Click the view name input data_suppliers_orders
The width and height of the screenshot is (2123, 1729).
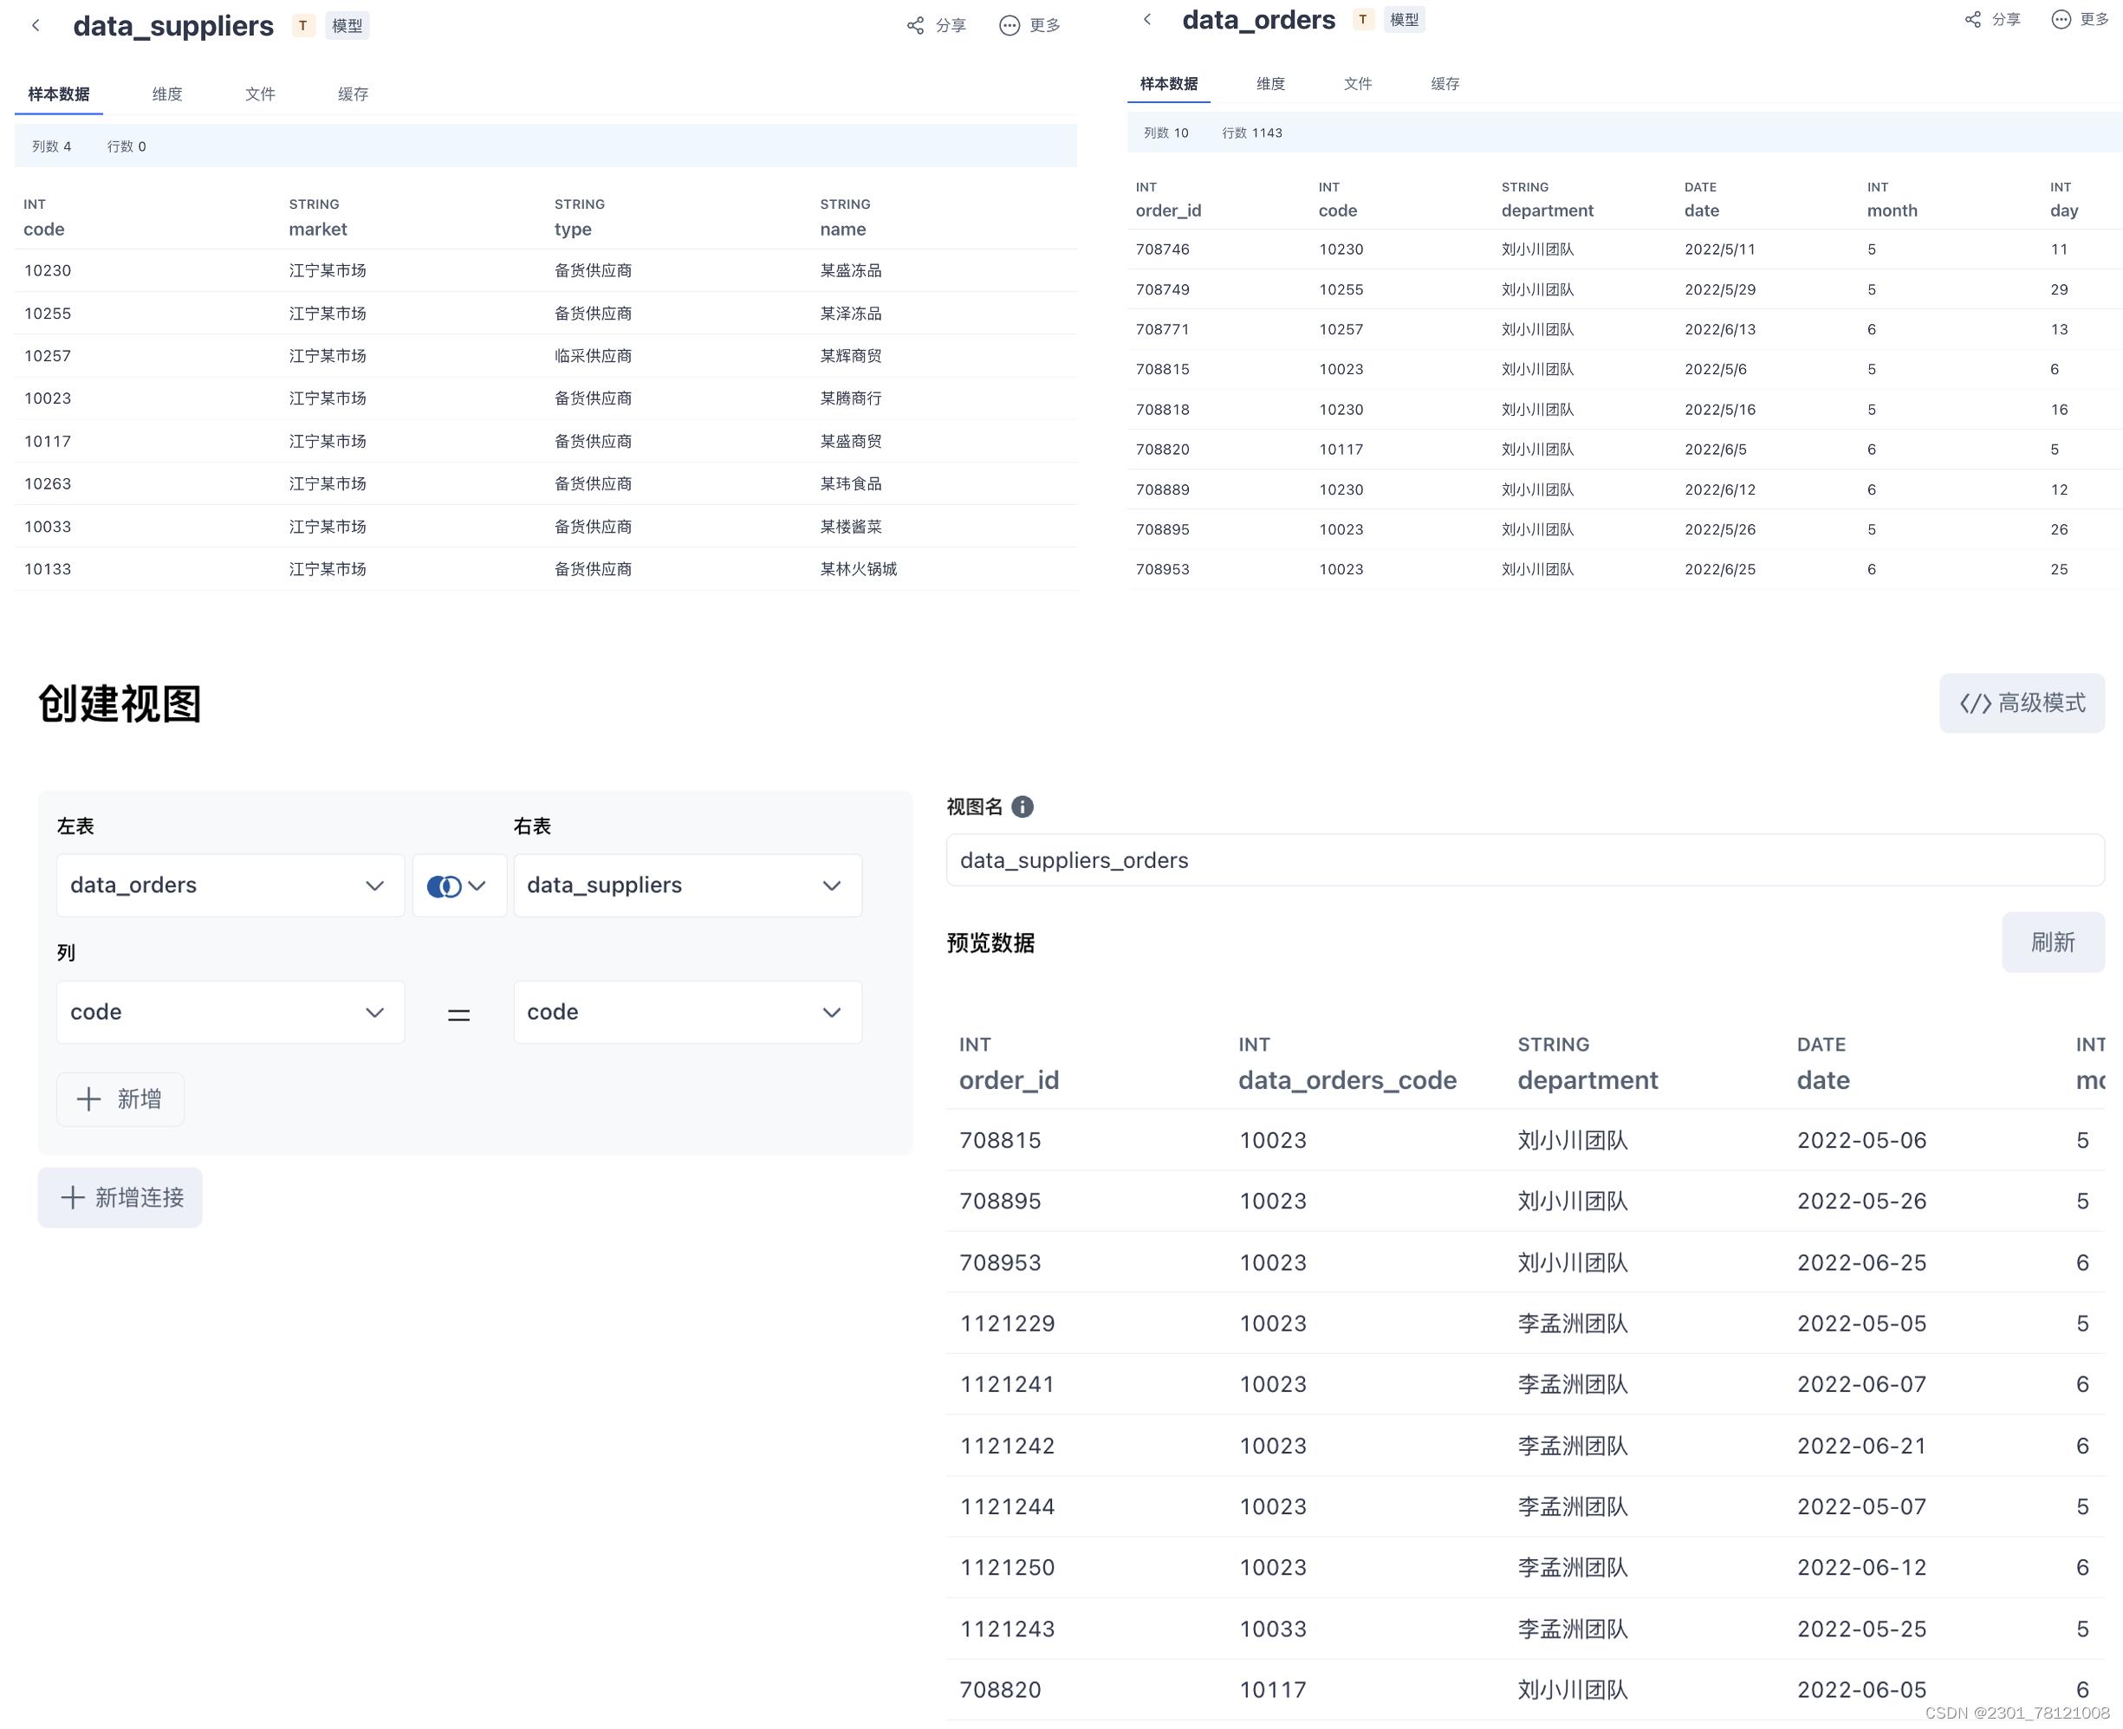pyautogui.click(x=1524, y=859)
